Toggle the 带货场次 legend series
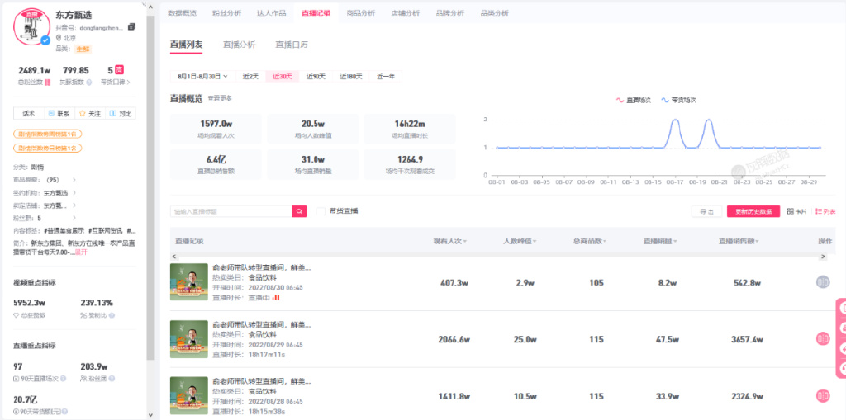Screen dimensions: 846x420 pyautogui.click(x=679, y=101)
